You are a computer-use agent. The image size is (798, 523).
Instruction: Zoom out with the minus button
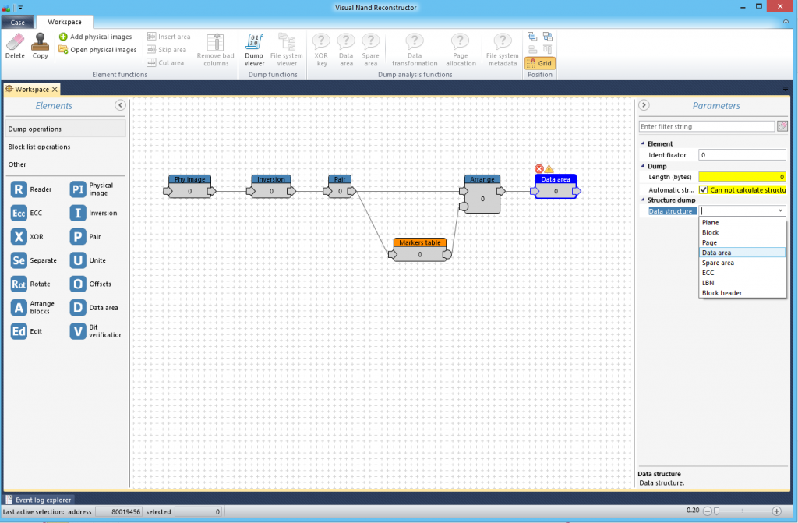707,511
